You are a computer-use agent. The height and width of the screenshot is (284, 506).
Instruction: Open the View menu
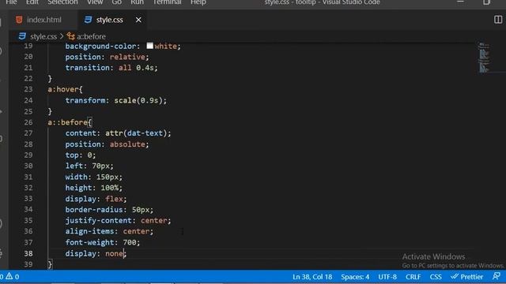click(x=95, y=2)
